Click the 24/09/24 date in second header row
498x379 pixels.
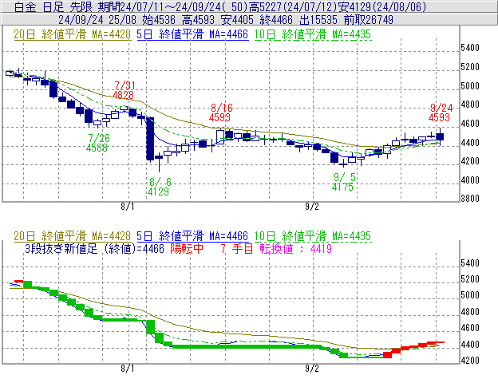click(81, 20)
